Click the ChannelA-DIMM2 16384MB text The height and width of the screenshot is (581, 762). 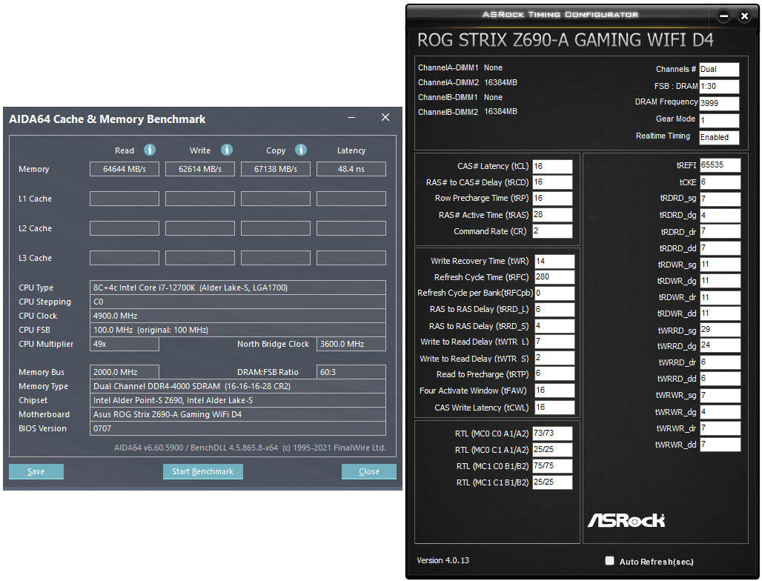click(x=468, y=82)
